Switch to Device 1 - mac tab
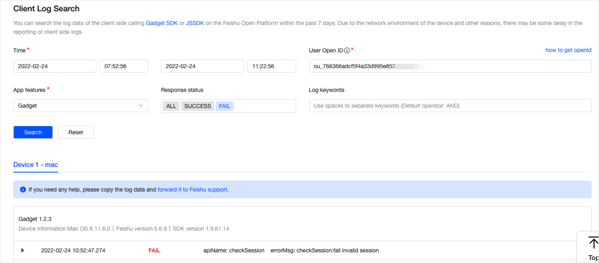 pyautogui.click(x=36, y=165)
